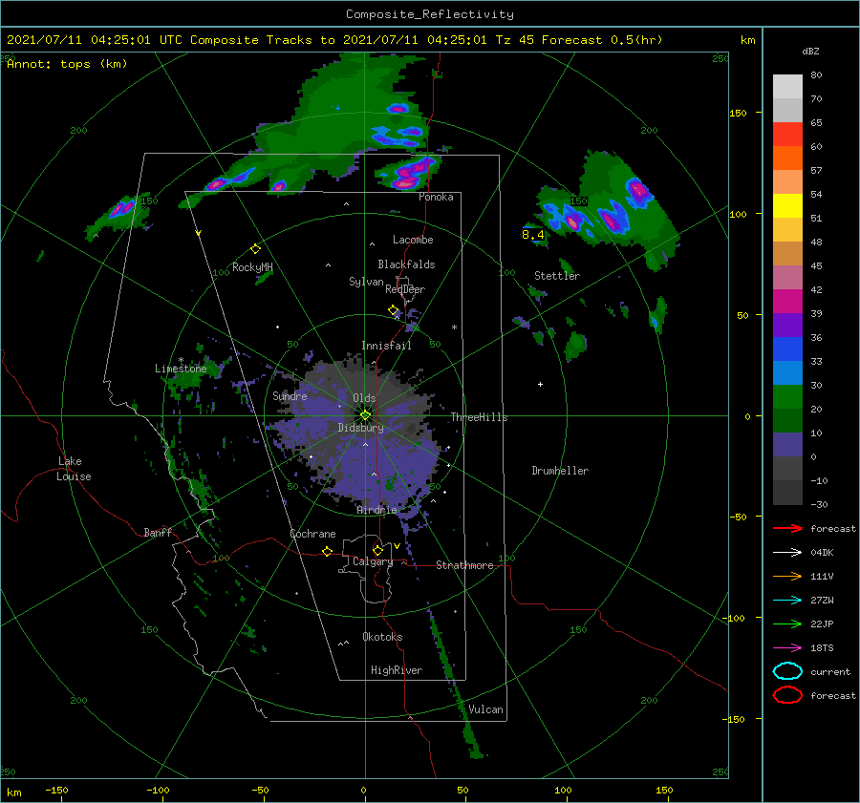The width and height of the screenshot is (860, 803).
Task: Click the Limestone label
Action: 181,369
